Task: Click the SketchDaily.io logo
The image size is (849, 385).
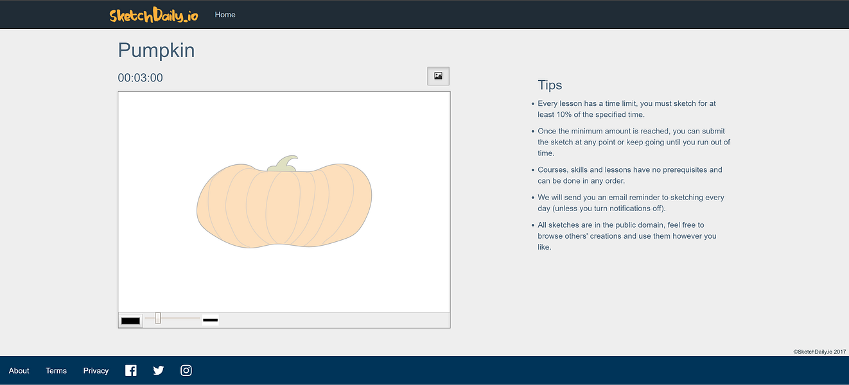Action: tap(153, 14)
